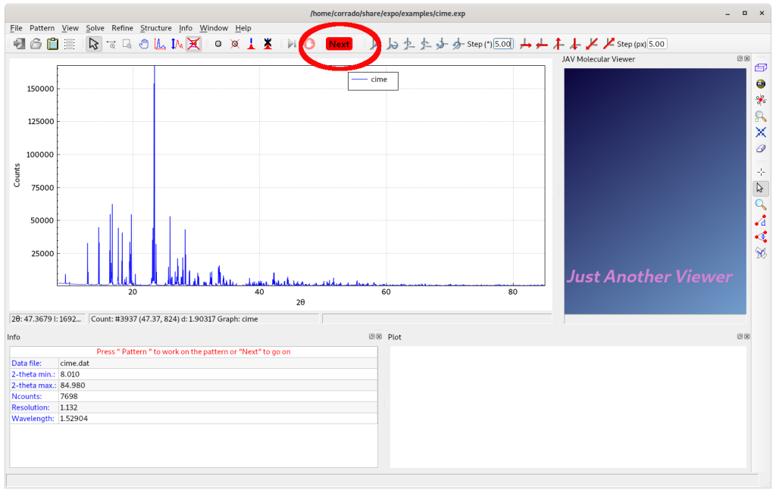Click the vertical scale pattern icon
The image size is (776, 493).
177,44
